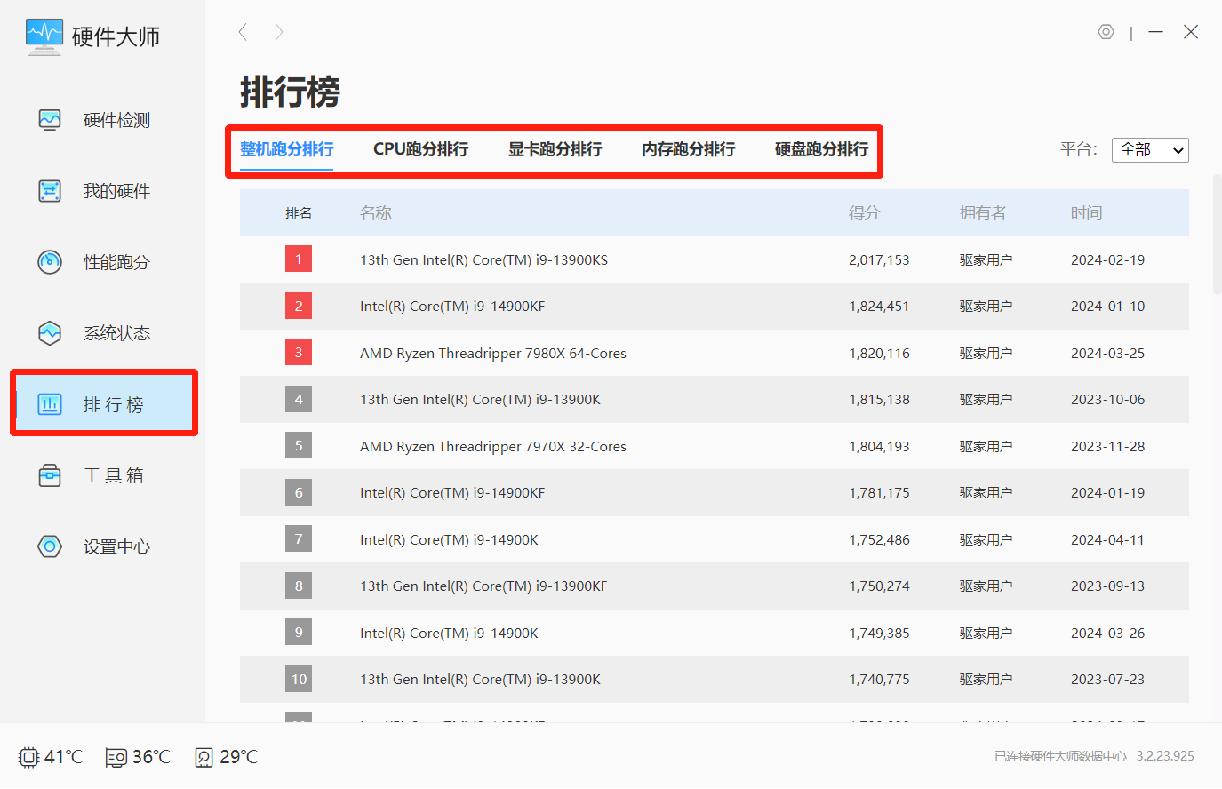
Task: Switch to 内存跑分排行 tab
Action: point(688,149)
